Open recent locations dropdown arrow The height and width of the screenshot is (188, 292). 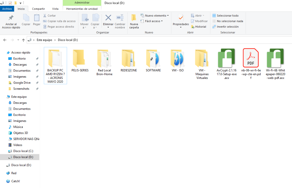(x=18, y=40)
